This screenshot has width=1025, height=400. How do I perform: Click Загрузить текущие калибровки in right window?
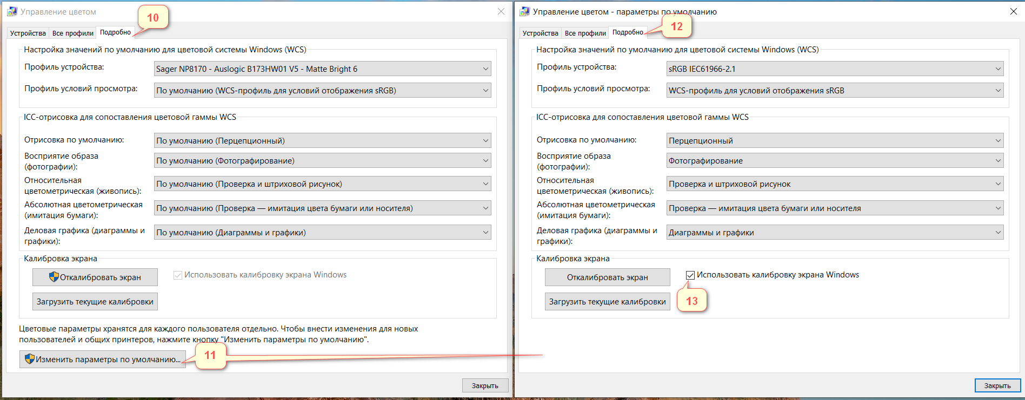[x=607, y=302]
